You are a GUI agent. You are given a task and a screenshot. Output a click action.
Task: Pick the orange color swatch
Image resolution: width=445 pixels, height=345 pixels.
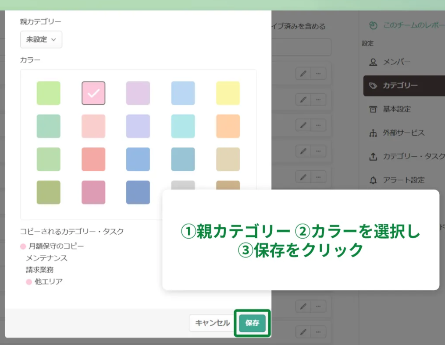tap(228, 126)
